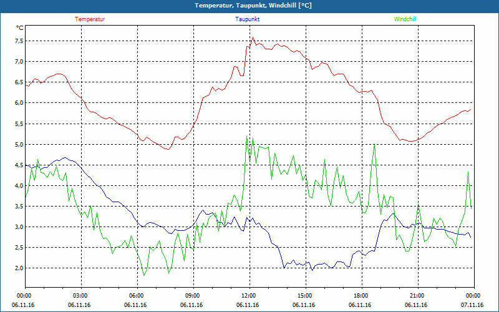This screenshot has width=499, height=312.
Task: Select the Taupunkt legend label
Action: pos(248,19)
